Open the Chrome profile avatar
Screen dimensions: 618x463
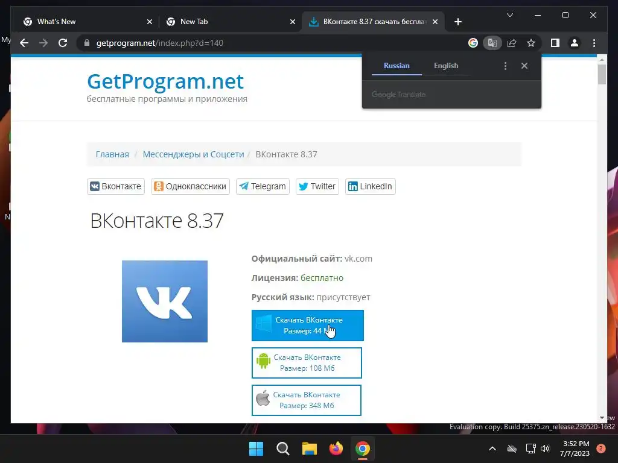pos(575,43)
